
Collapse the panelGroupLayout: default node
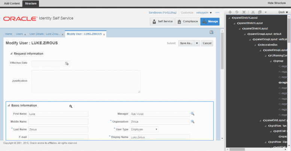tap(245, 34)
